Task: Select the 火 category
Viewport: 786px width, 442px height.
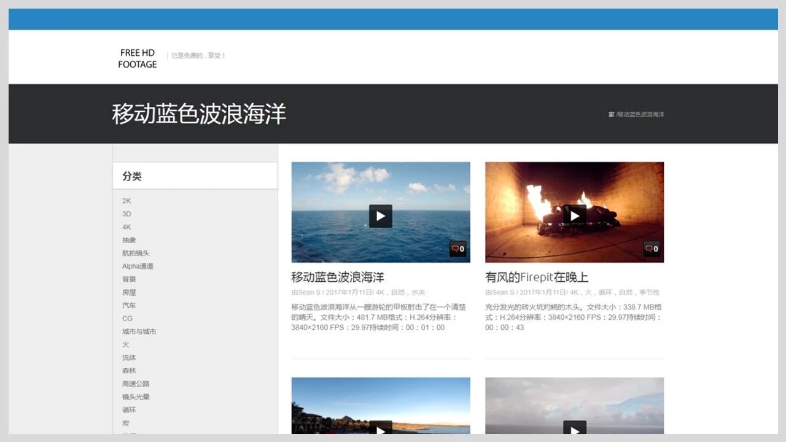Action: pyautogui.click(x=125, y=344)
